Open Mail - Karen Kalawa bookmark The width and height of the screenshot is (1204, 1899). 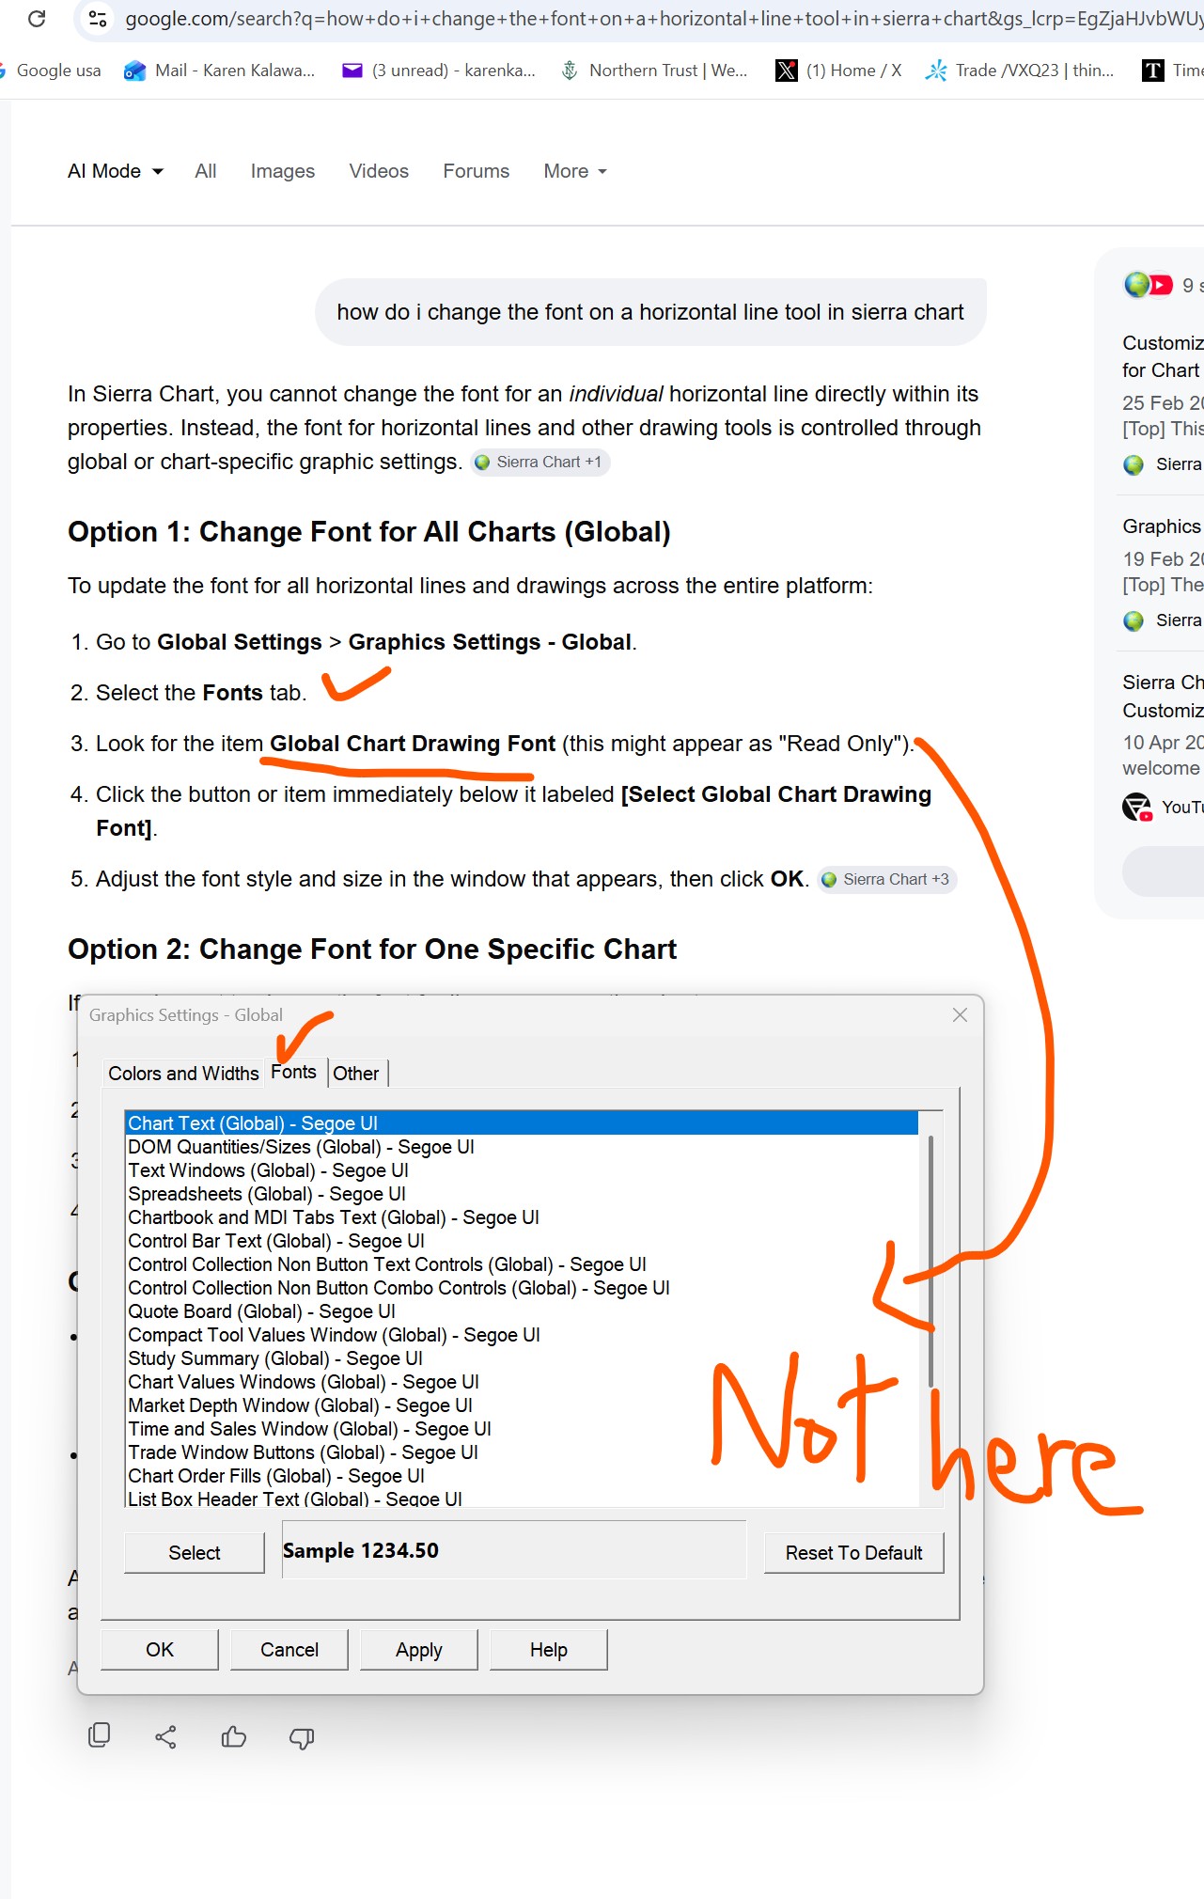coord(220,71)
